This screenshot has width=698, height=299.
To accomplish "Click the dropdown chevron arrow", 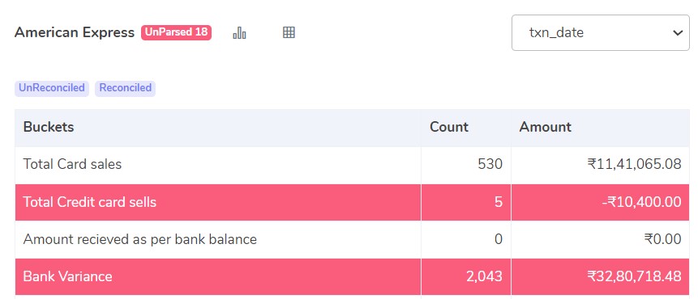I will [x=678, y=33].
